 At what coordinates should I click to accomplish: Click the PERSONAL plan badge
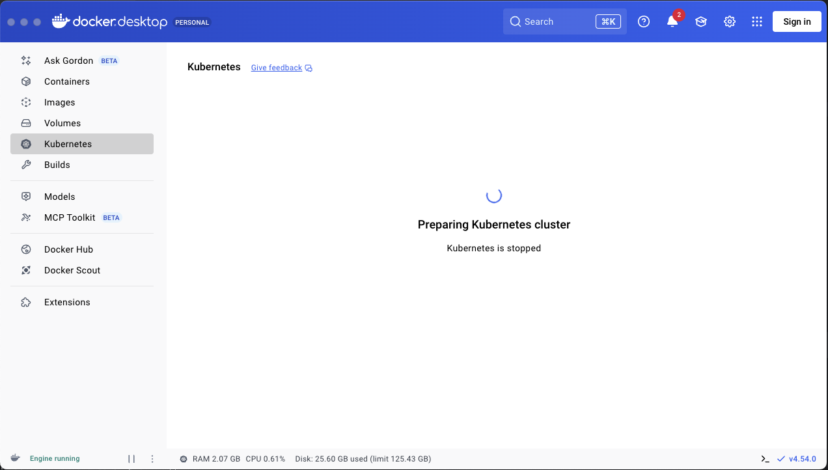pyautogui.click(x=192, y=22)
